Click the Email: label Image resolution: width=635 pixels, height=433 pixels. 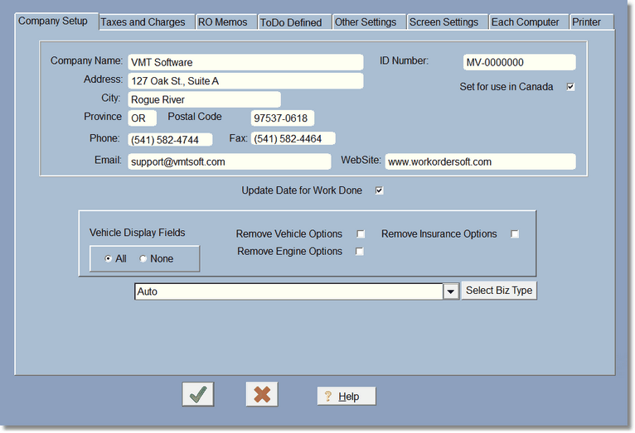pyautogui.click(x=108, y=160)
